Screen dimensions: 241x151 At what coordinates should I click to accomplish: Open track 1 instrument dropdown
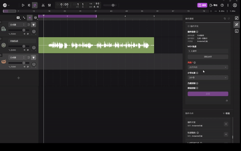click(x=17, y=25)
